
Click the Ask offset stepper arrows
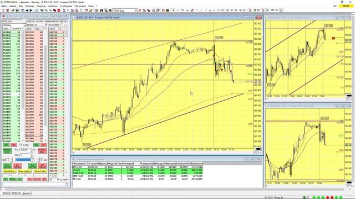[x=38, y=160]
